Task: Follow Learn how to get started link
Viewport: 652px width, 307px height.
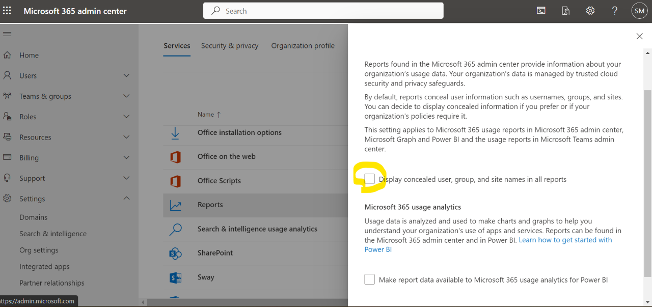Action: (x=488, y=245)
